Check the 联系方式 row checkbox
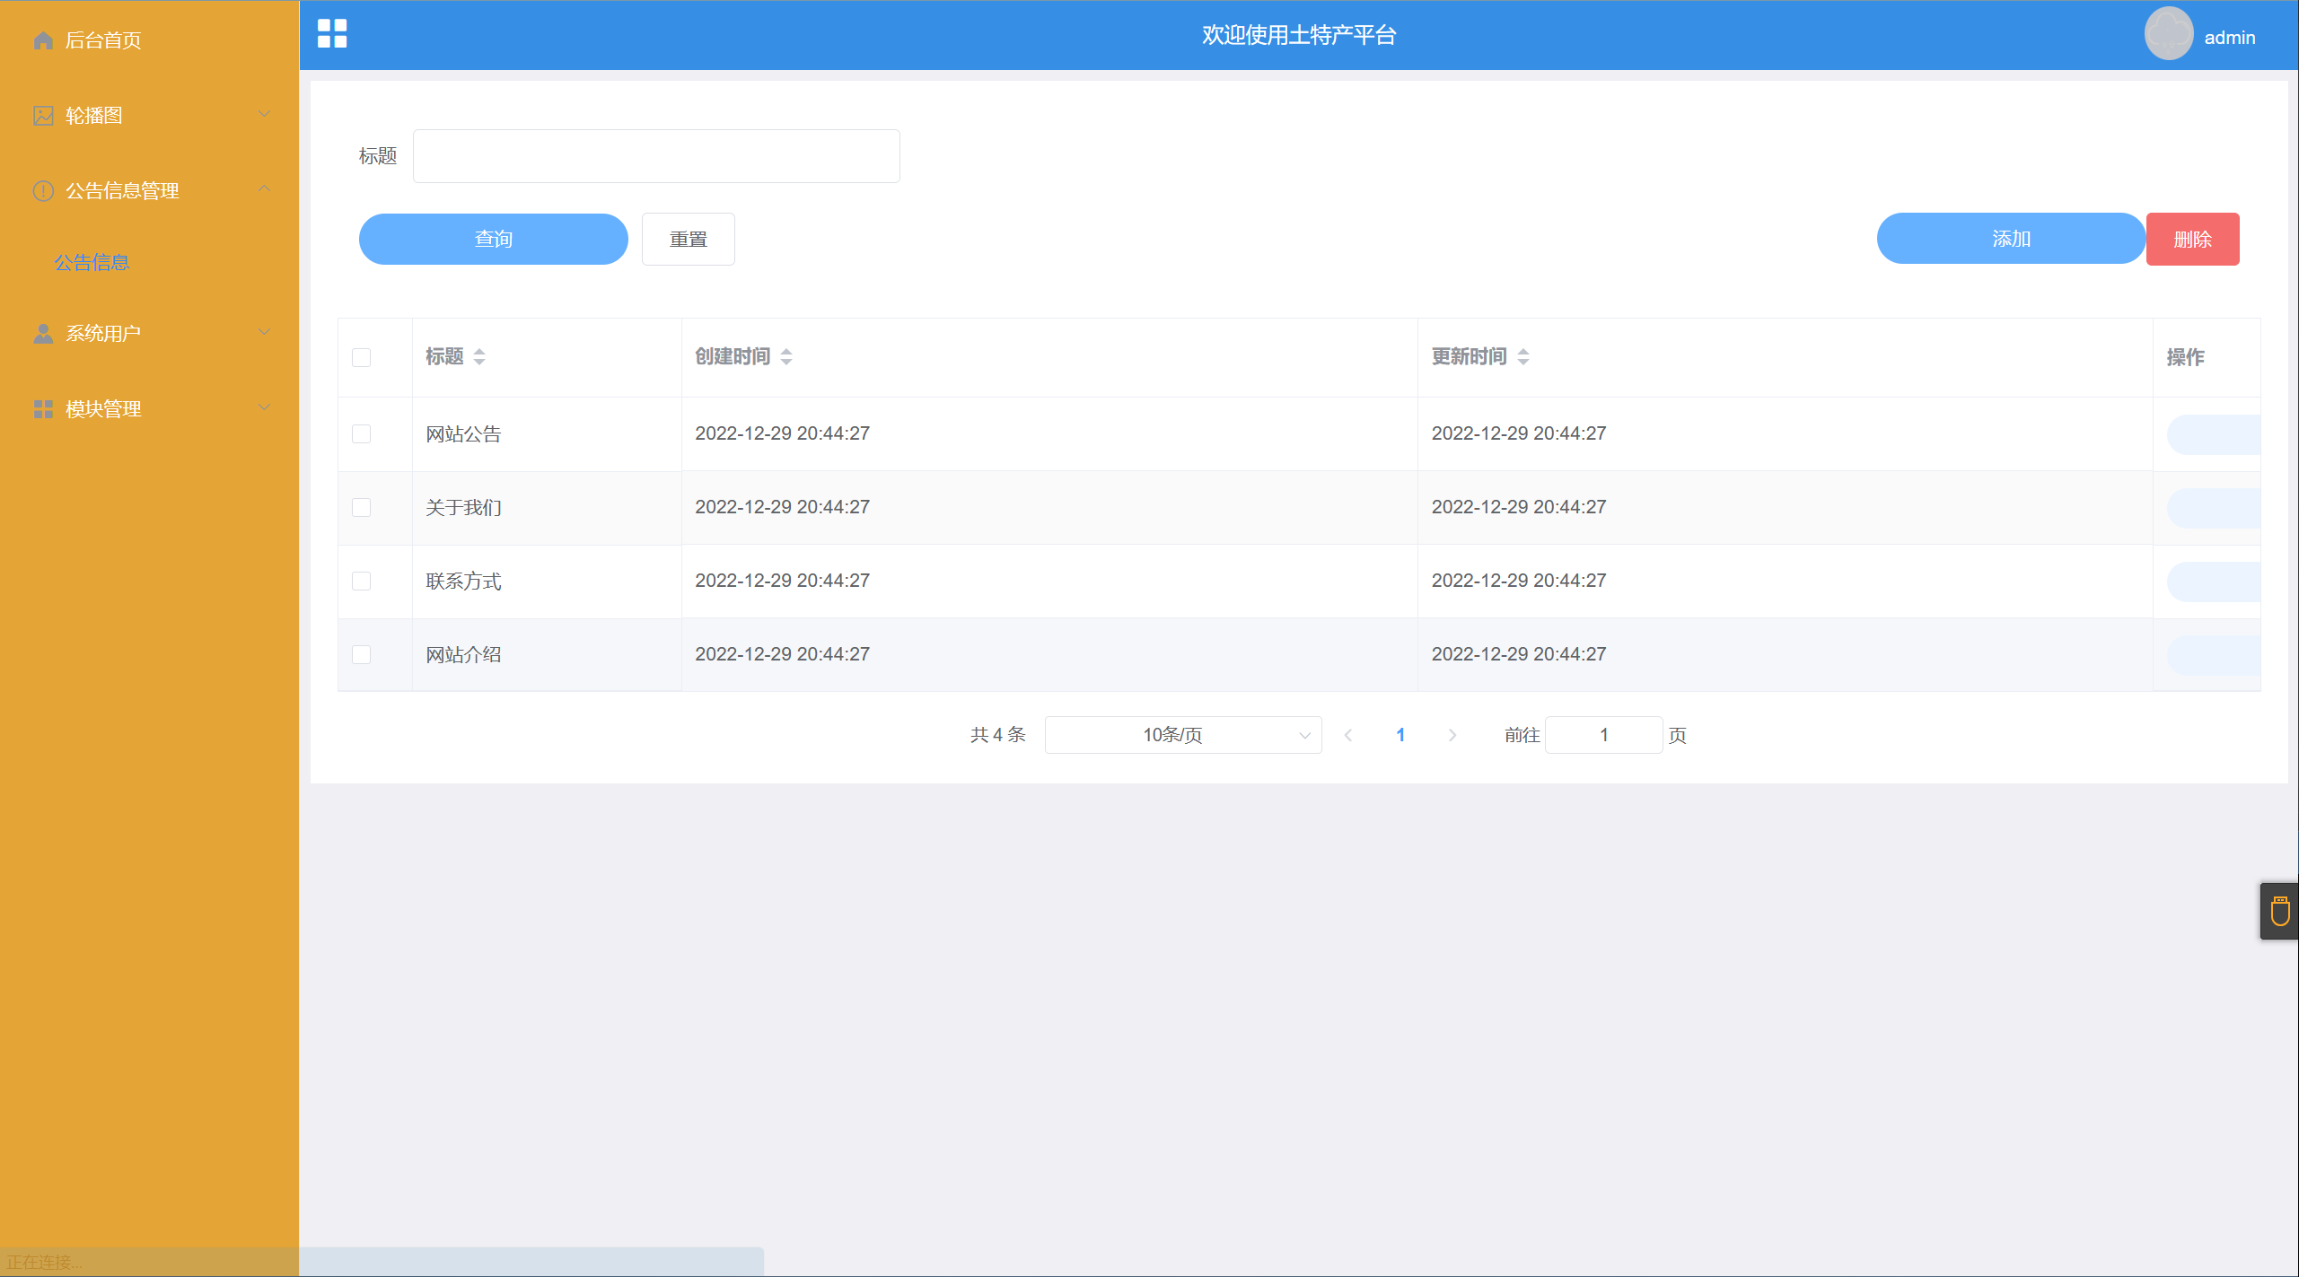Image resolution: width=2299 pixels, height=1277 pixels. coord(362,582)
